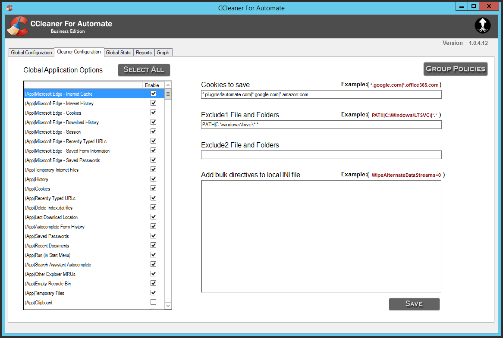Toggle (App)Temporary Internet Files checkbox

(153, 169)
